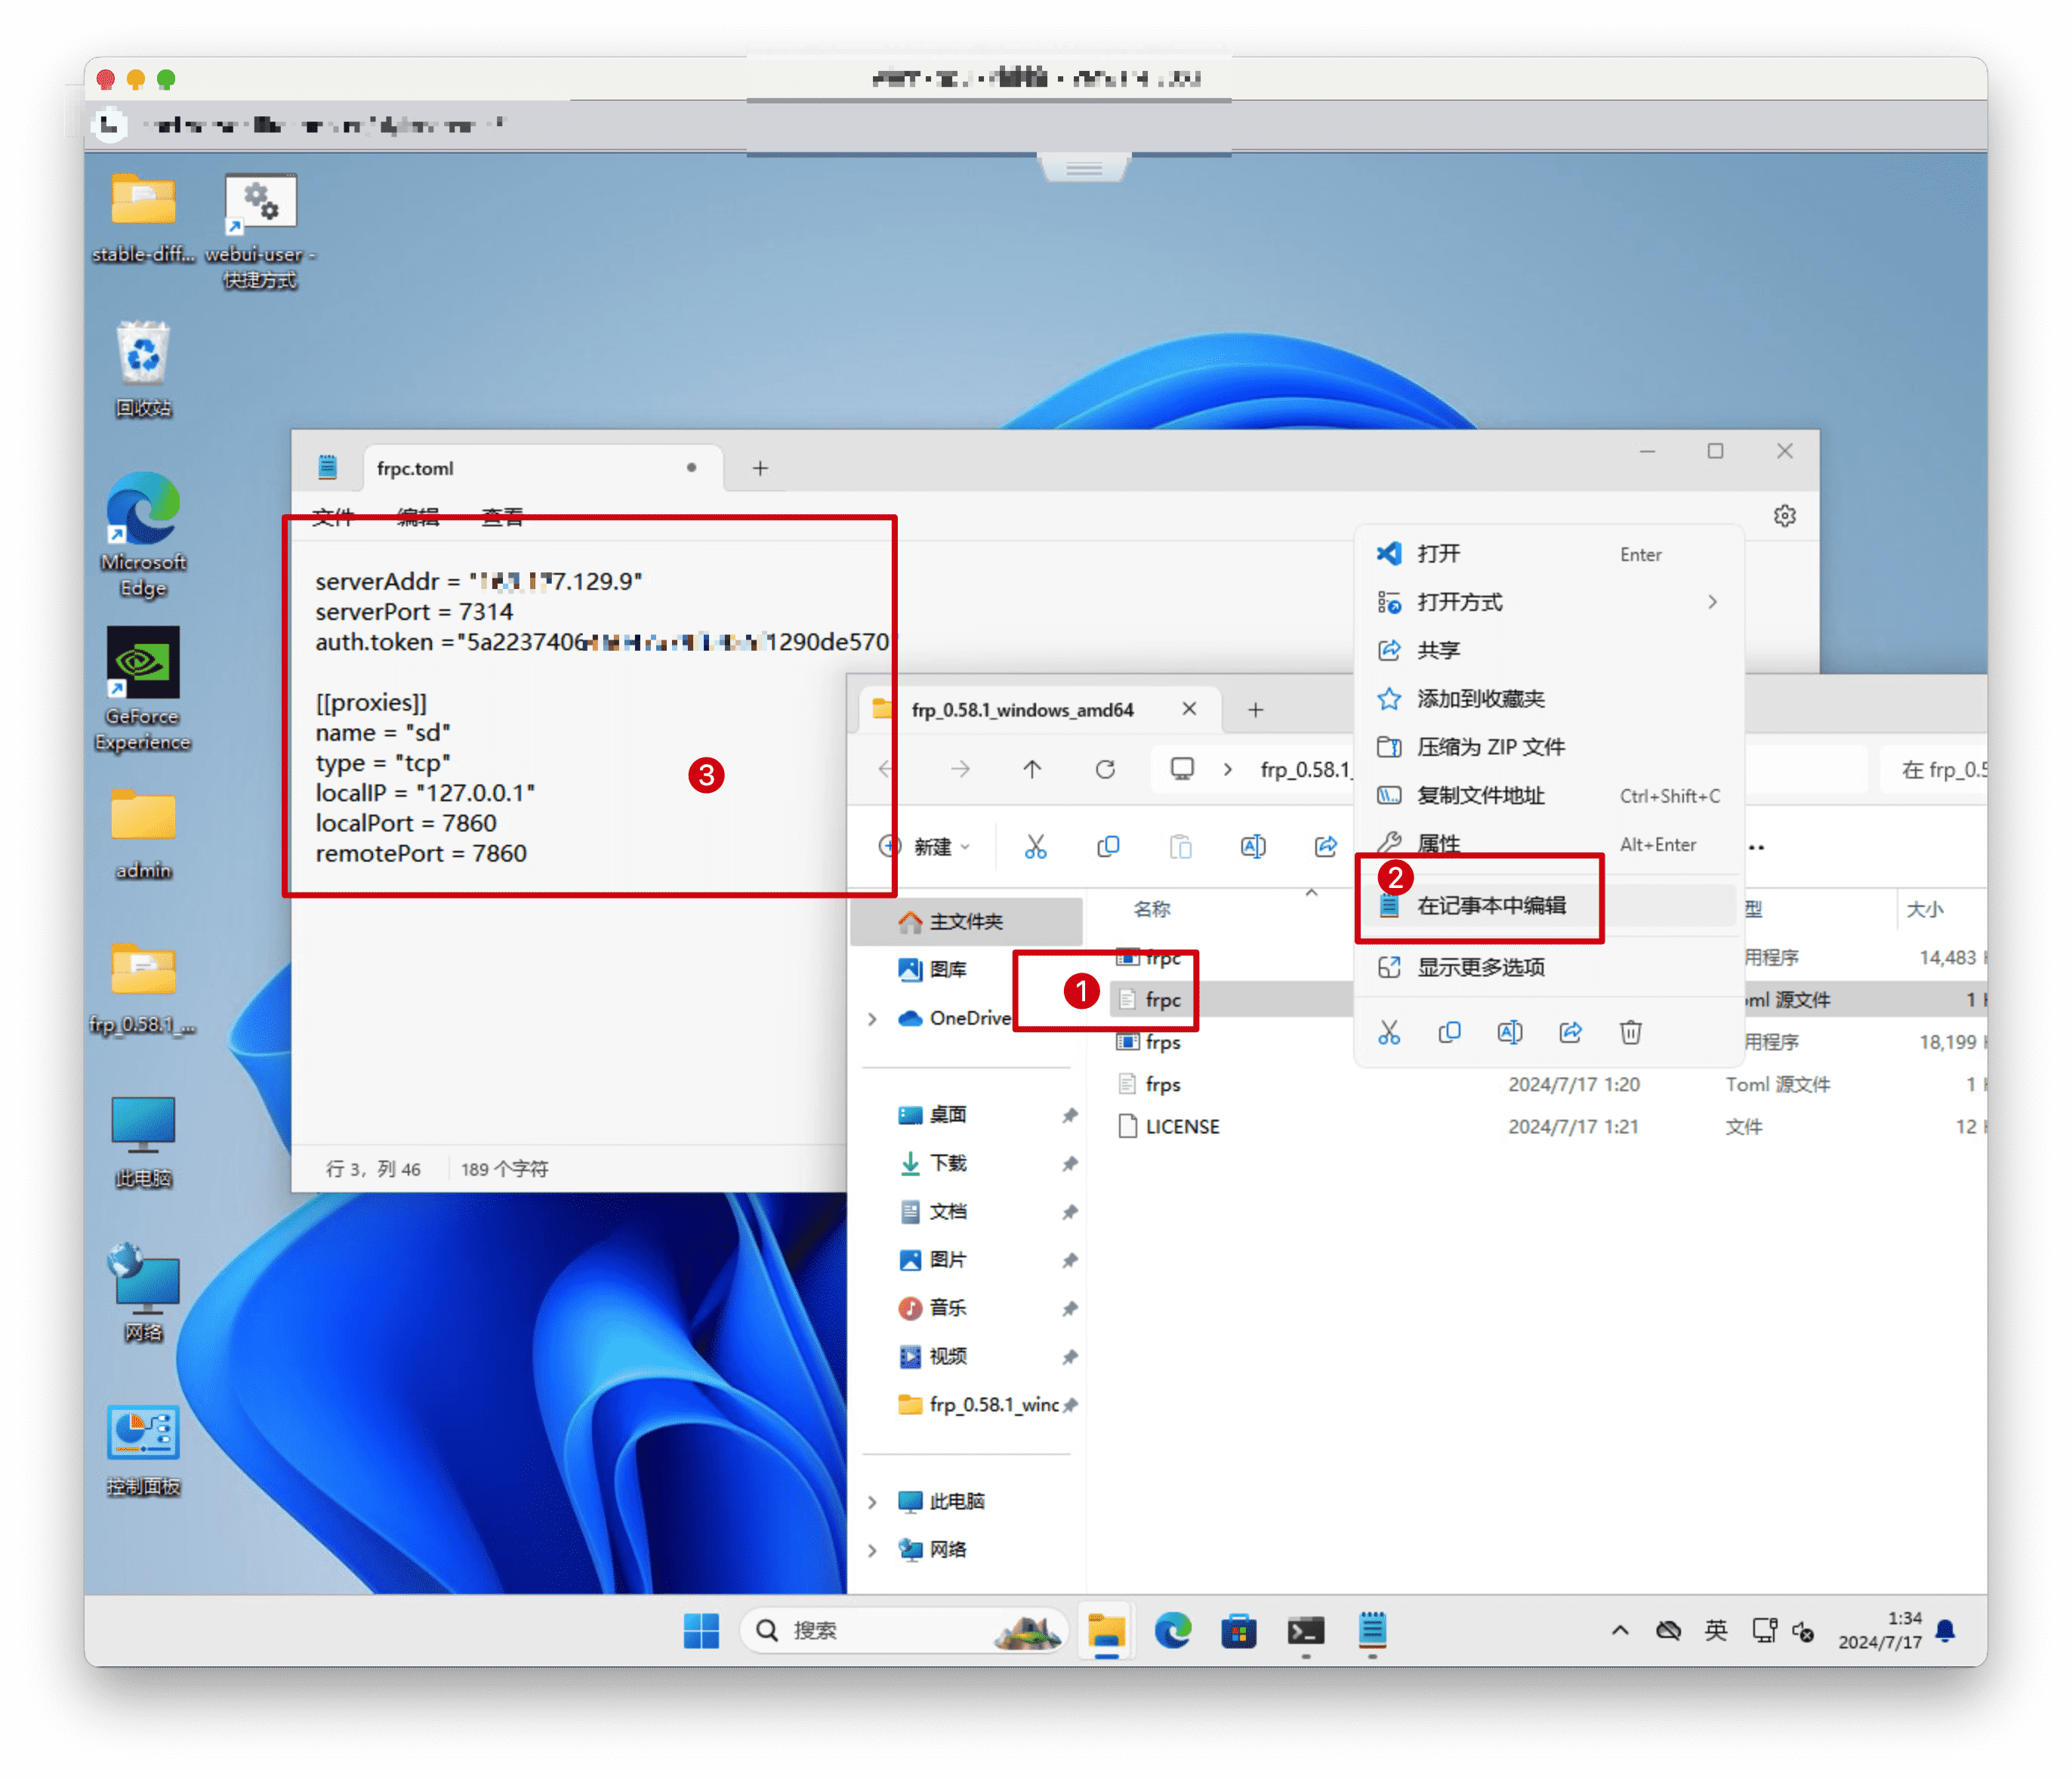Viewport: 2072px width, 1779px height.
Task: Add a new tab in Notepad
Action: click(760, 468)
